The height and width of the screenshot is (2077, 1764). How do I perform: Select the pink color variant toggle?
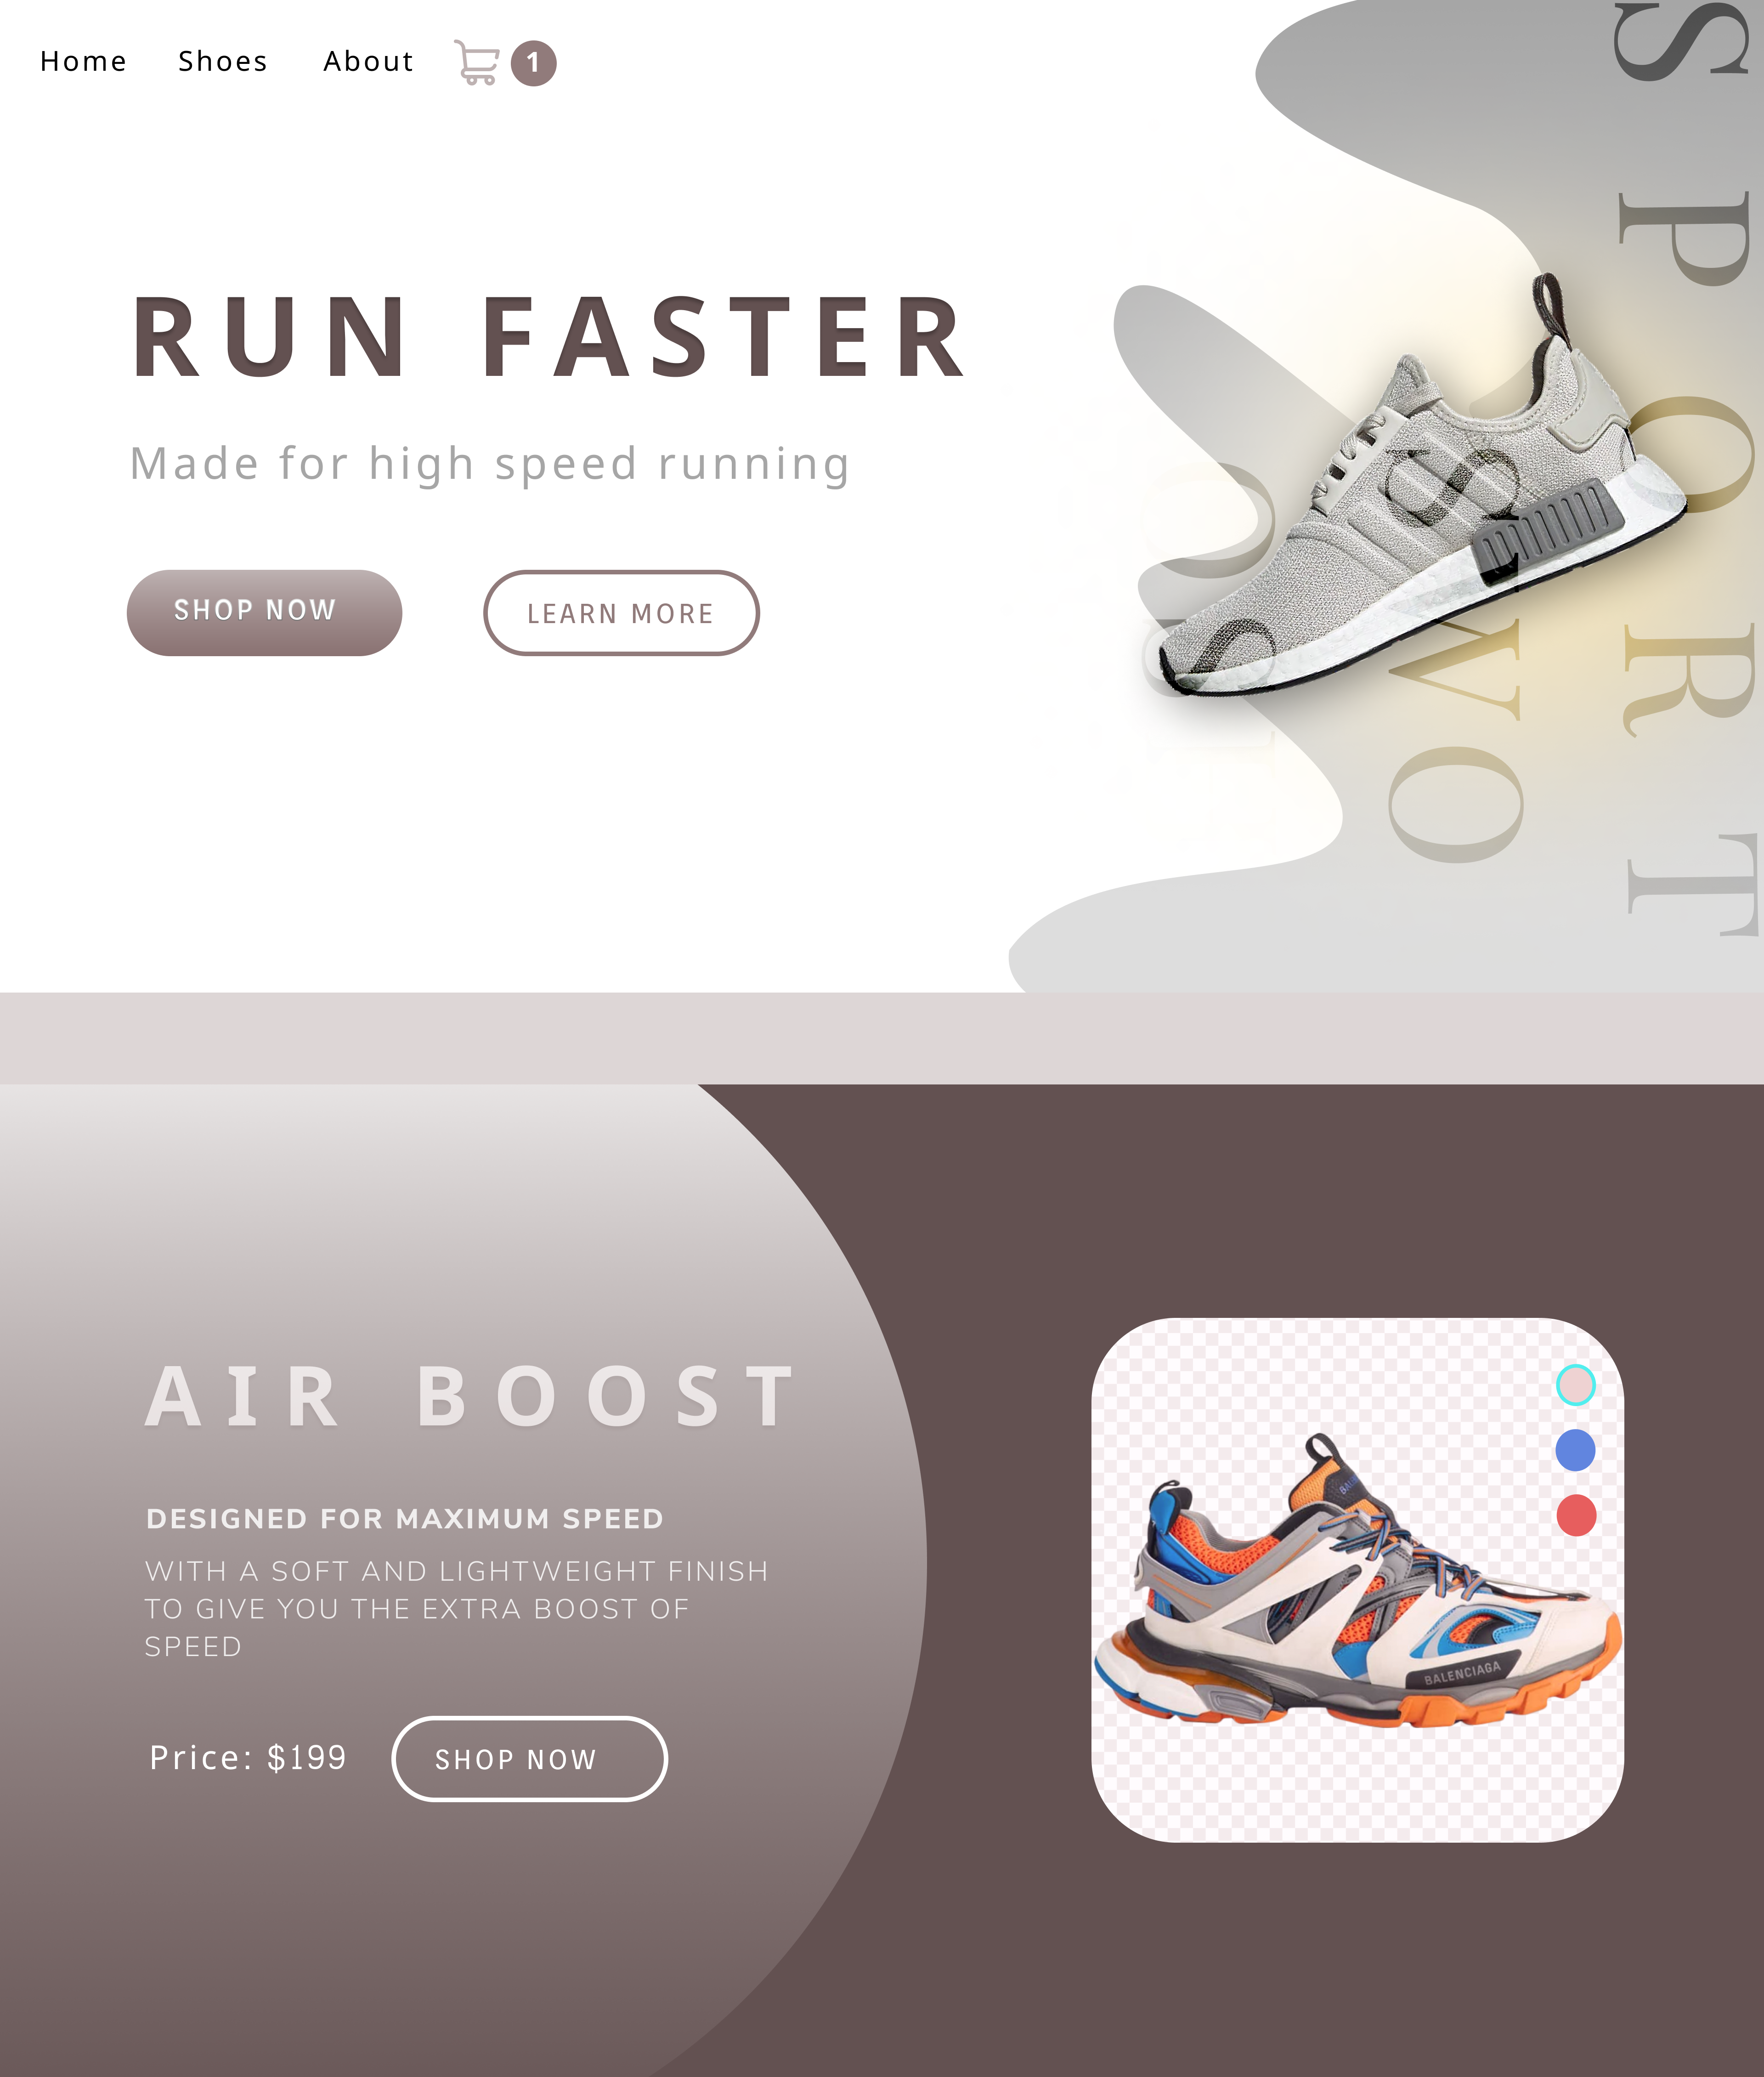point(1577,1384)
